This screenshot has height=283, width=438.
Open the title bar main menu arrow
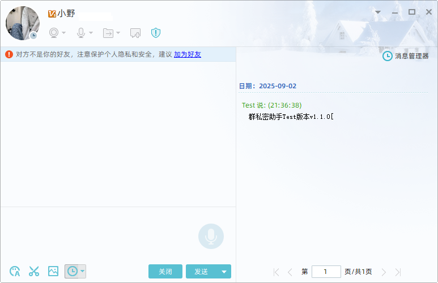point(378,12)
